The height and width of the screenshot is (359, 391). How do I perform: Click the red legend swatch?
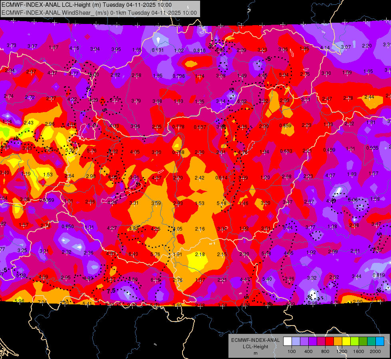point(329,341)
